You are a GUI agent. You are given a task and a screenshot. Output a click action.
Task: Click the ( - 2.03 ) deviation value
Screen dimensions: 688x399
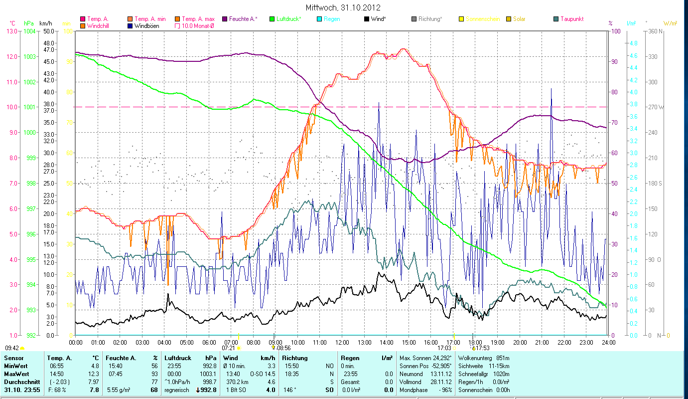click(x=59, y=382)
